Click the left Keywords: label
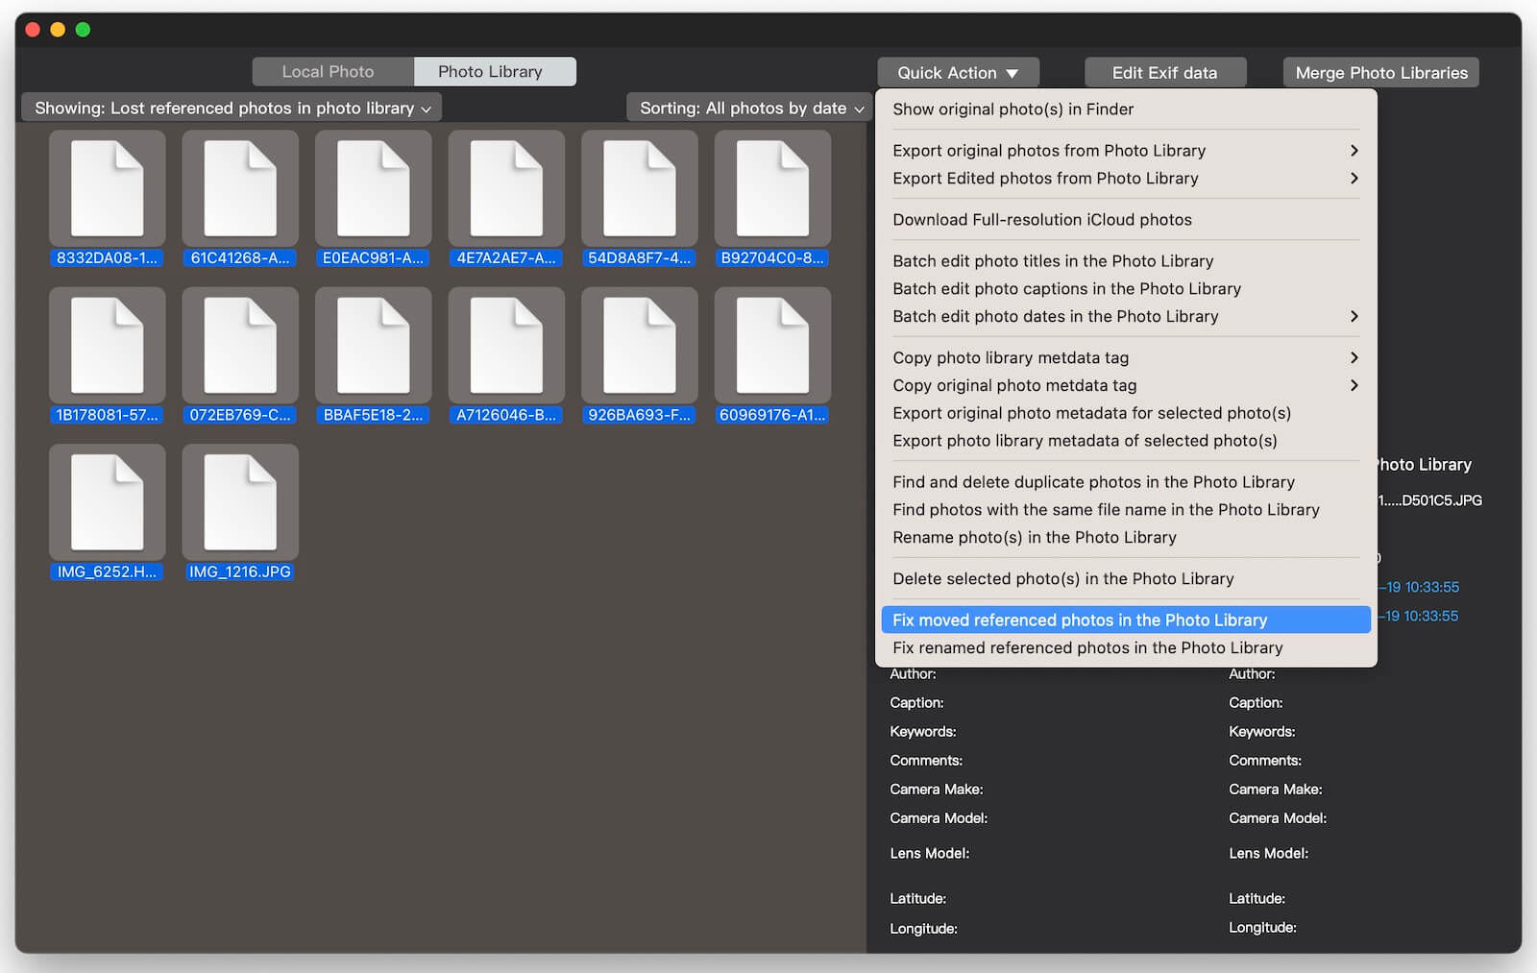1537x973 pixels. pyautogui.click(x=923, y=732)
